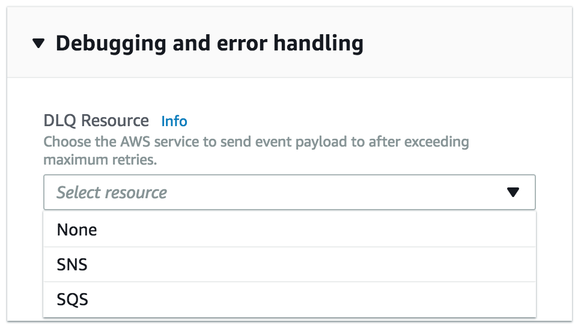The image size is (578, 328).
Task: Click the dropdown arrow in Select resource
Action: pyautogui.click(x=513, y=192)
